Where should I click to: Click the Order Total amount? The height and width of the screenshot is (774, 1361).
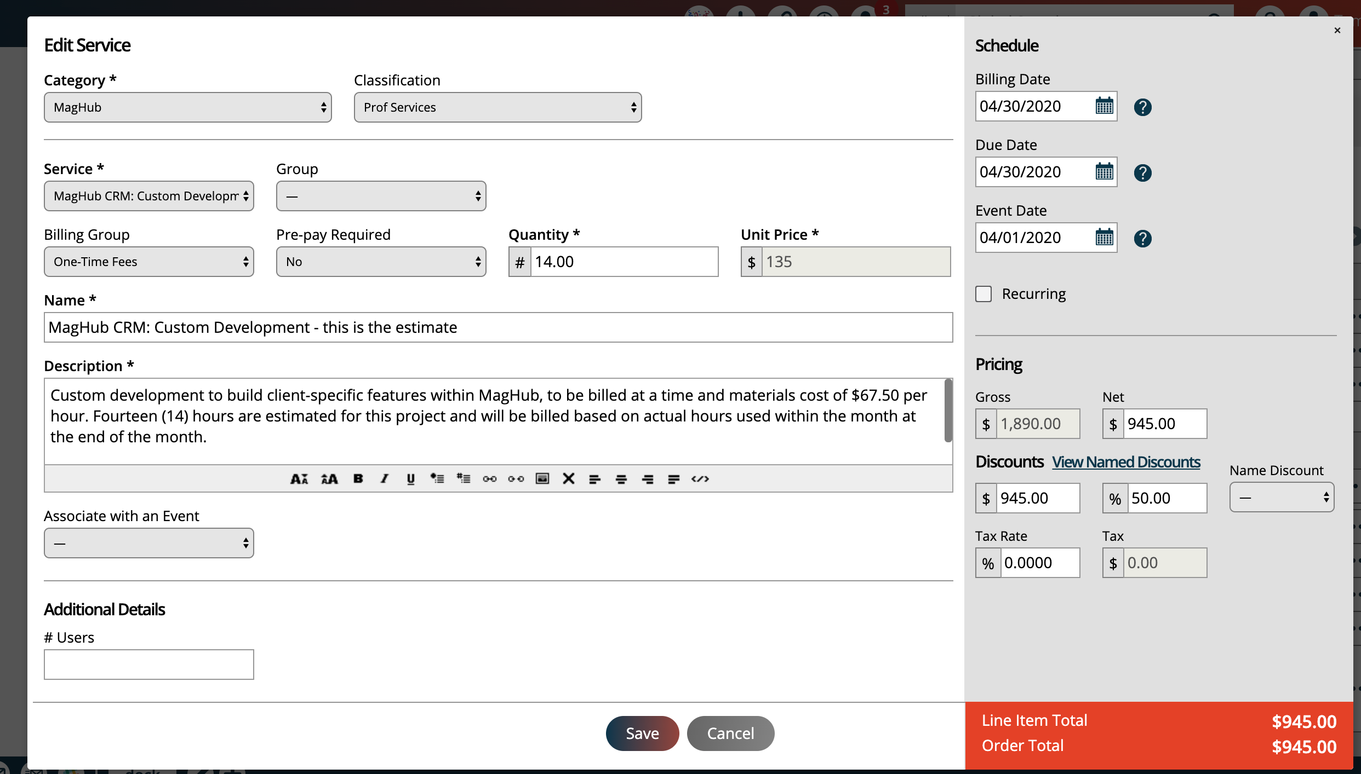[x=1304, y=747]
